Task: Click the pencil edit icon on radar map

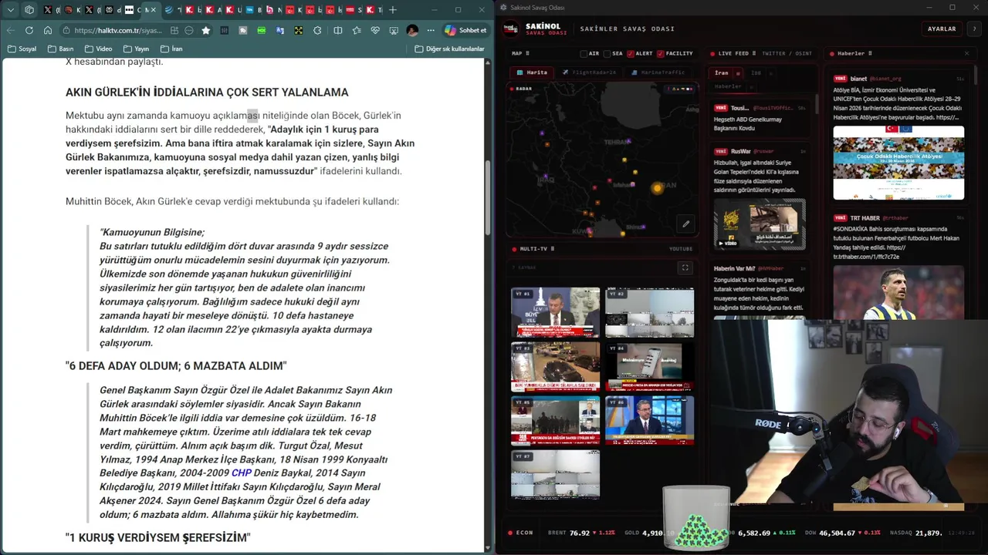Action: (685, 224)
